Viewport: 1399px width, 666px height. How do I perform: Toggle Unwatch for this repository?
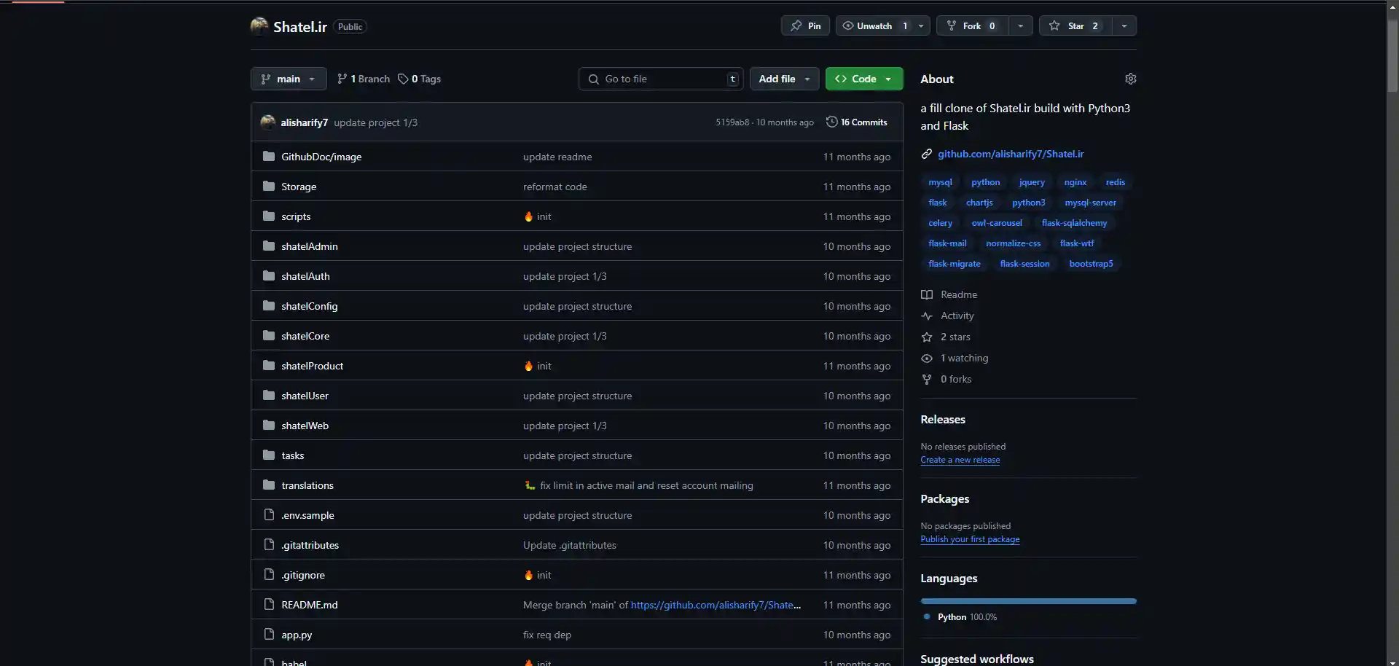(x=874, y=26)
